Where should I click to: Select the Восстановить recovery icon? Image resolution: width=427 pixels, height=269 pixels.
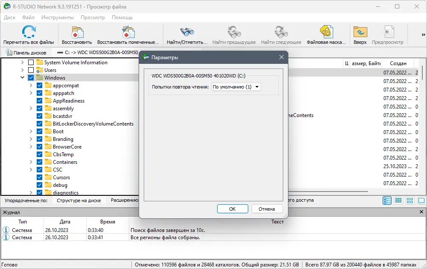pos(77,31)
